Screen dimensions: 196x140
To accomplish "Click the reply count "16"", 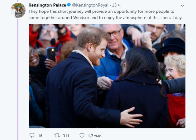I will (x=40, y=136).
